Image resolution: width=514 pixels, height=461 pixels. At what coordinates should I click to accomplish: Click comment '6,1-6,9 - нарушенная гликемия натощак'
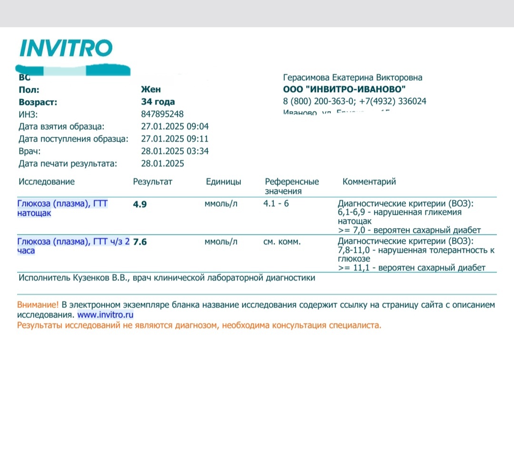(400, 217)
